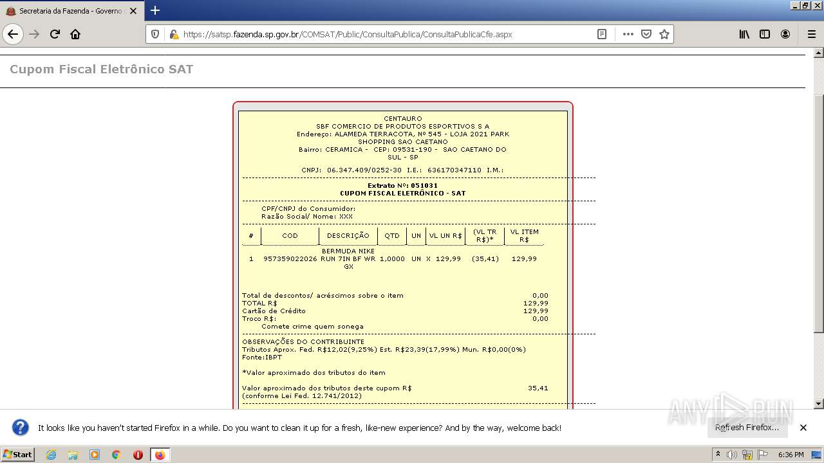Click notification question mark icon
The height and width of the screenshot is (463, 824).
point(21,428)
